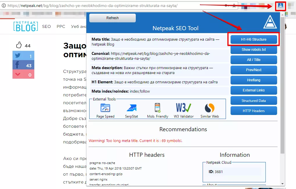Click the site info icon in address bar
The image size is (296, 189).
point(3,6)
